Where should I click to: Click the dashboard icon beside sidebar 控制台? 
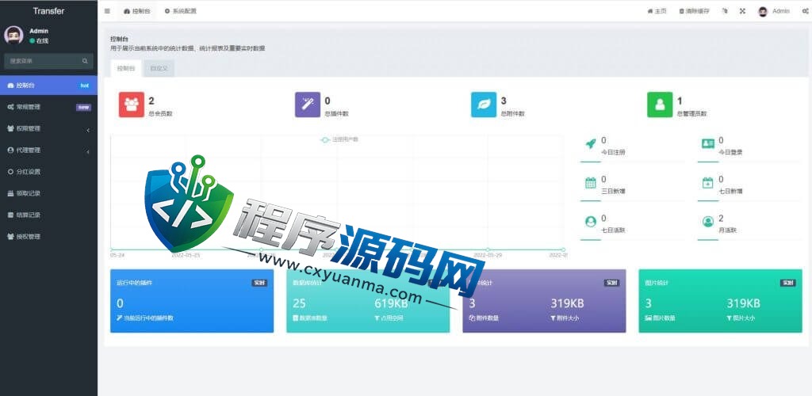pos(10,86)
